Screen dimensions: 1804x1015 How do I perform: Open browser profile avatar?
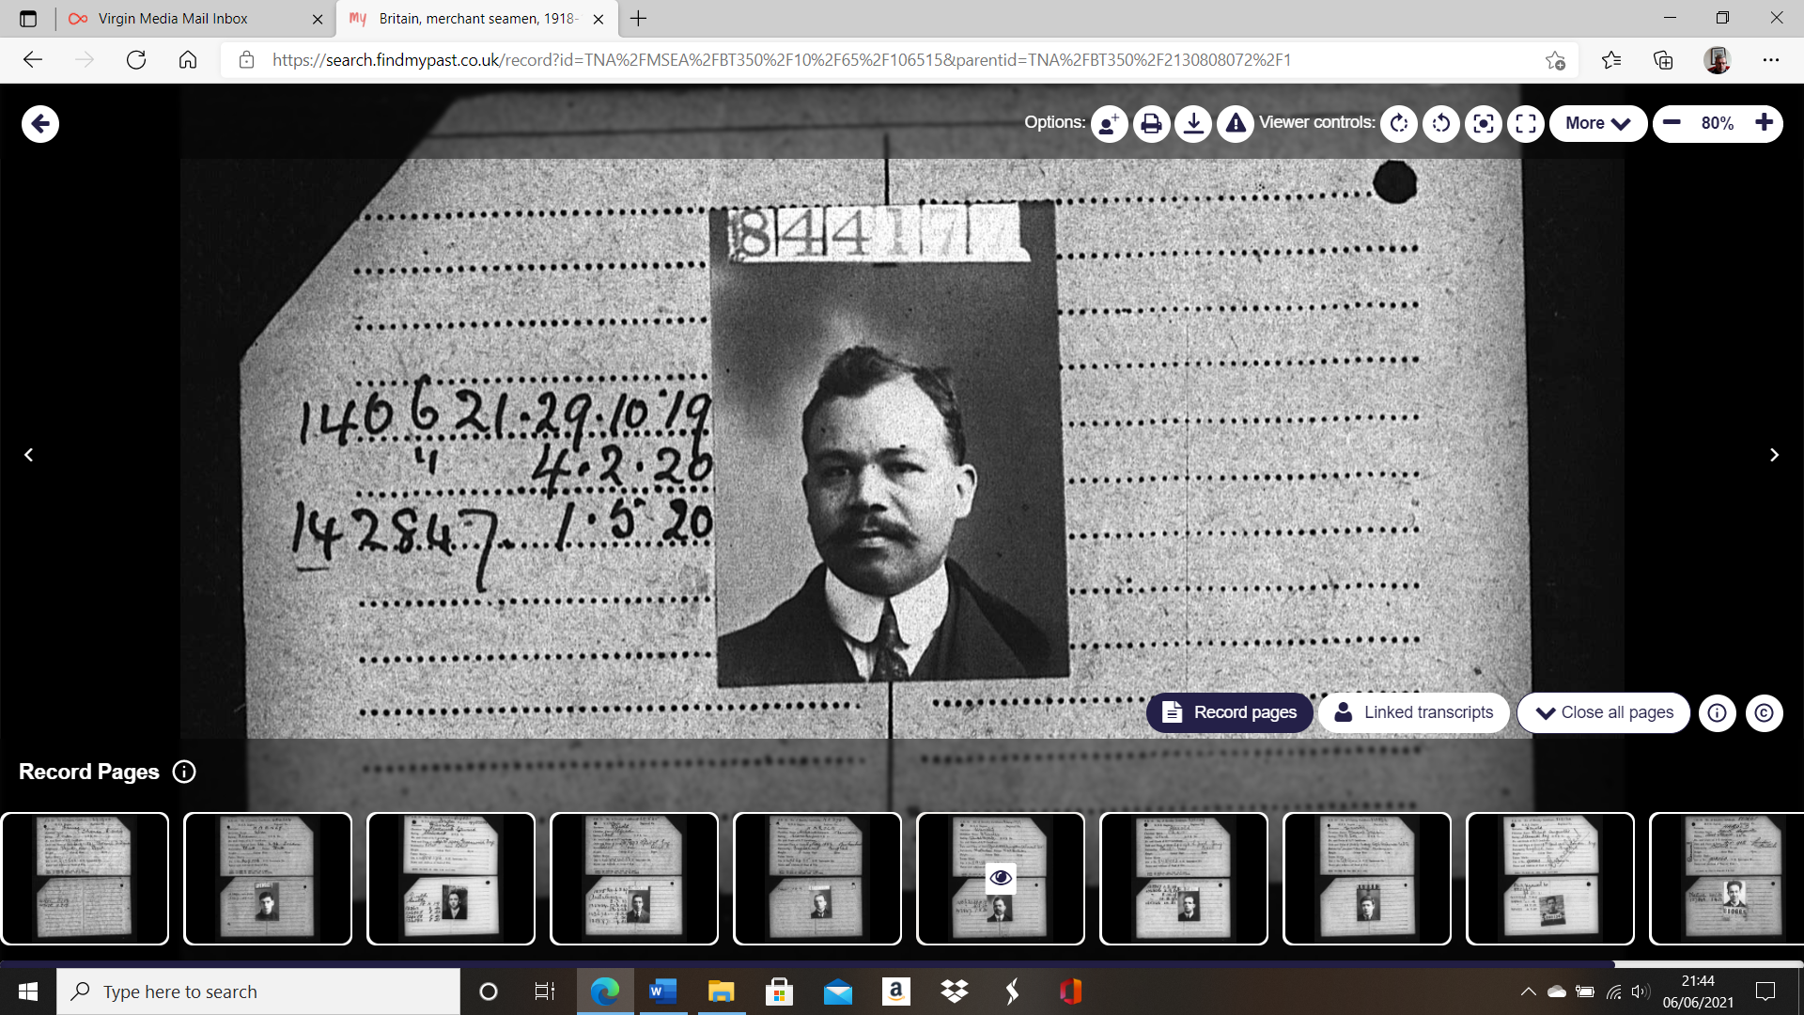[1718, 60]
